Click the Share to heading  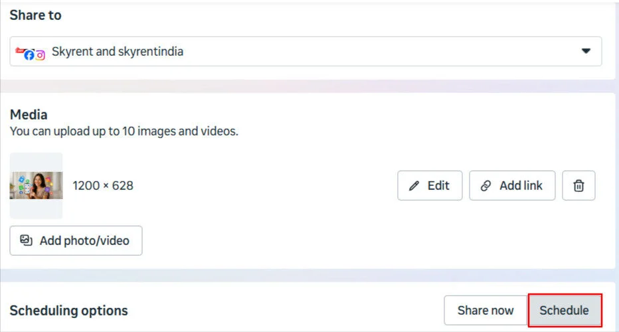coord(35,15)
